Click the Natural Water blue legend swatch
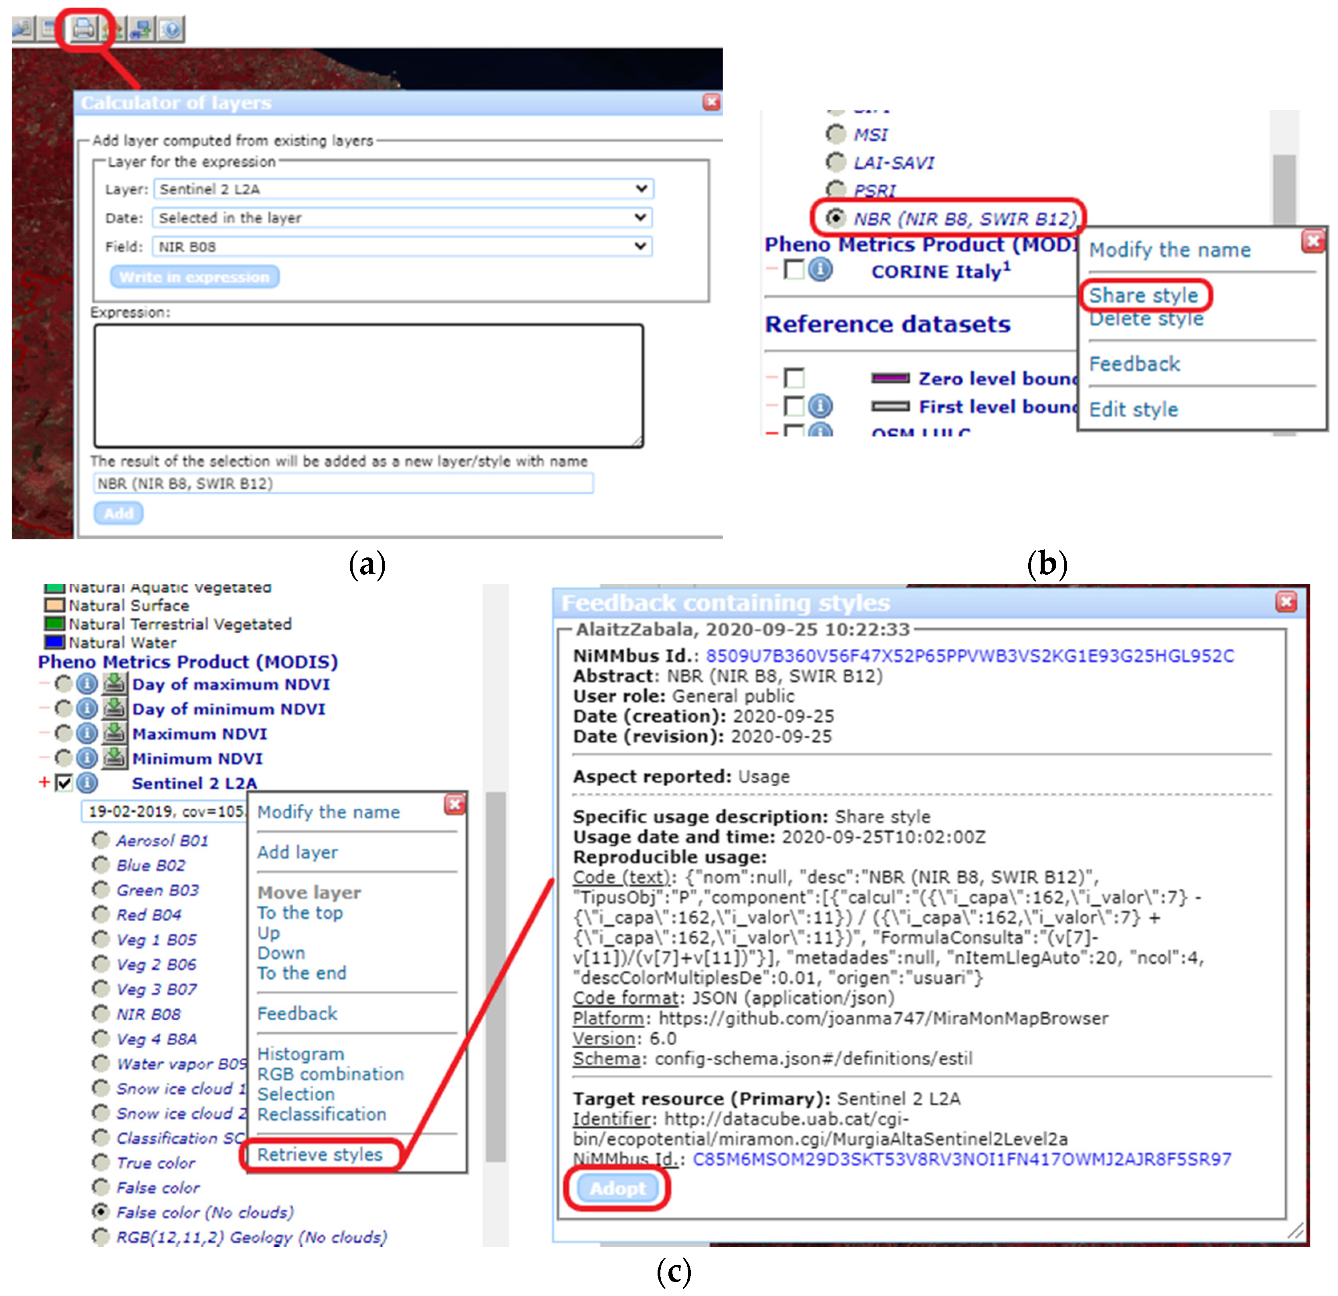The image size is (1338, 1296). (x=54, y=642)
